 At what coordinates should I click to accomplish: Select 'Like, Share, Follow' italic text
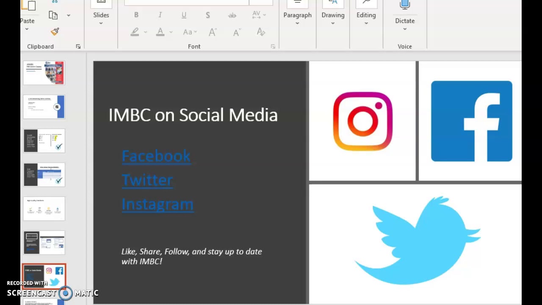tap(192, 256)
